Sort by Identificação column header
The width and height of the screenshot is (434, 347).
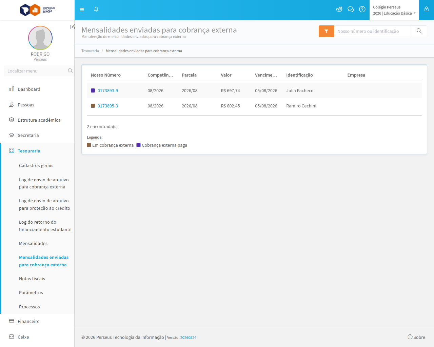(299, 75)
